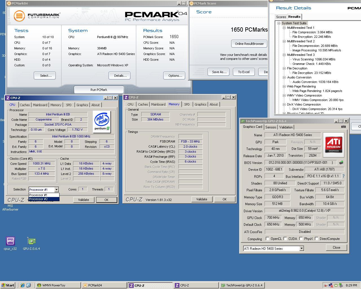Open the cpuz_x32 desktop icon
The width and height of the screenshot is (361, 289).
(x=10, y=243)
